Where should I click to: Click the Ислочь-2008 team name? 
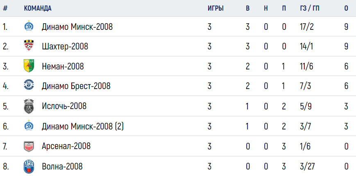point(64,106)
